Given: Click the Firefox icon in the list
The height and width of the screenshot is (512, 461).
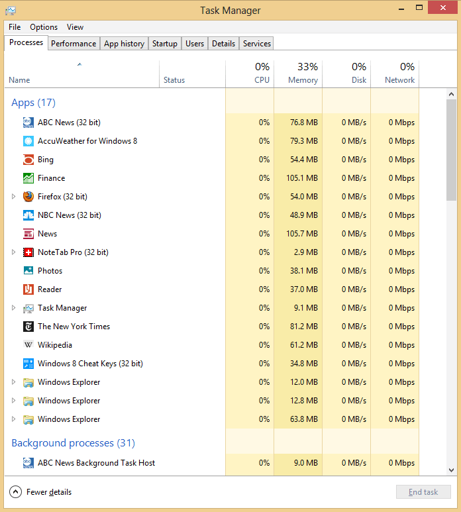Looking at the screenshot, I should (28, 197).
